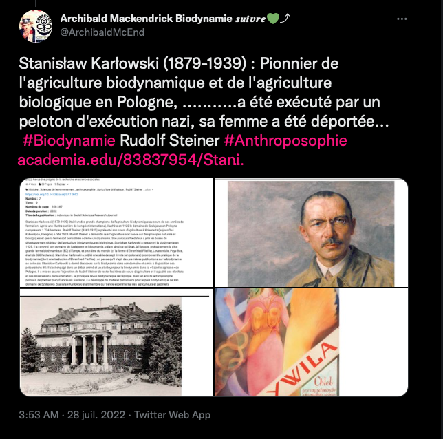The image size is (443, 439).
Task: Click the Twitter Web App source label
Action: coord(173,415)
